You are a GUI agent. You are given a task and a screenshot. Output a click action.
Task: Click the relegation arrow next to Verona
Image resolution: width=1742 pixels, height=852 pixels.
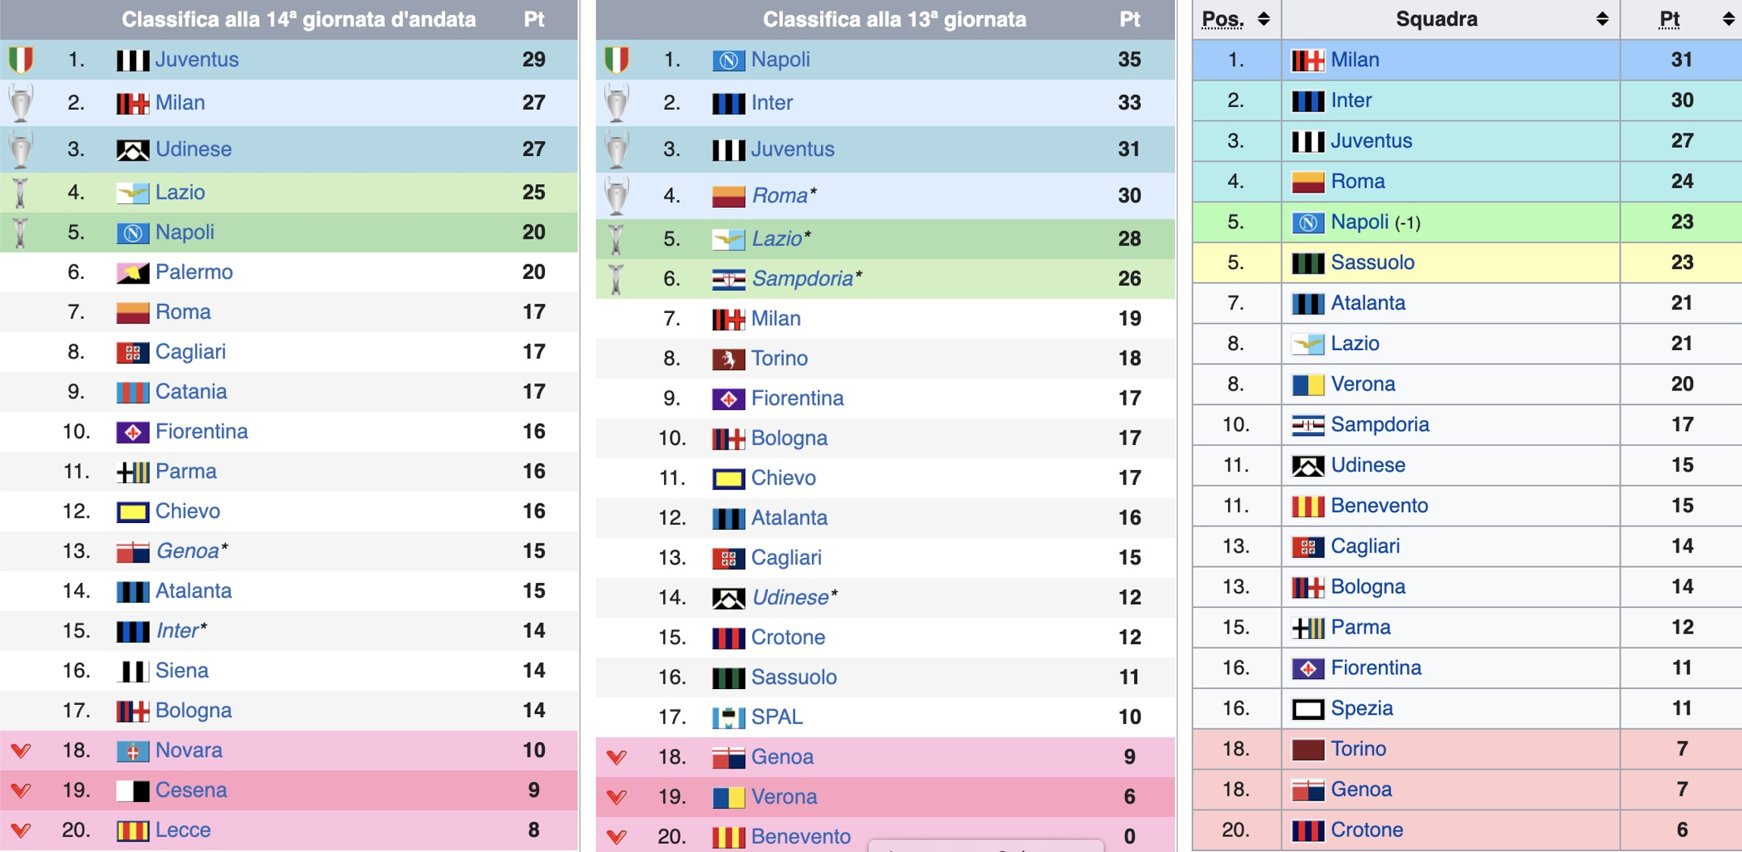tap(616, 797)
